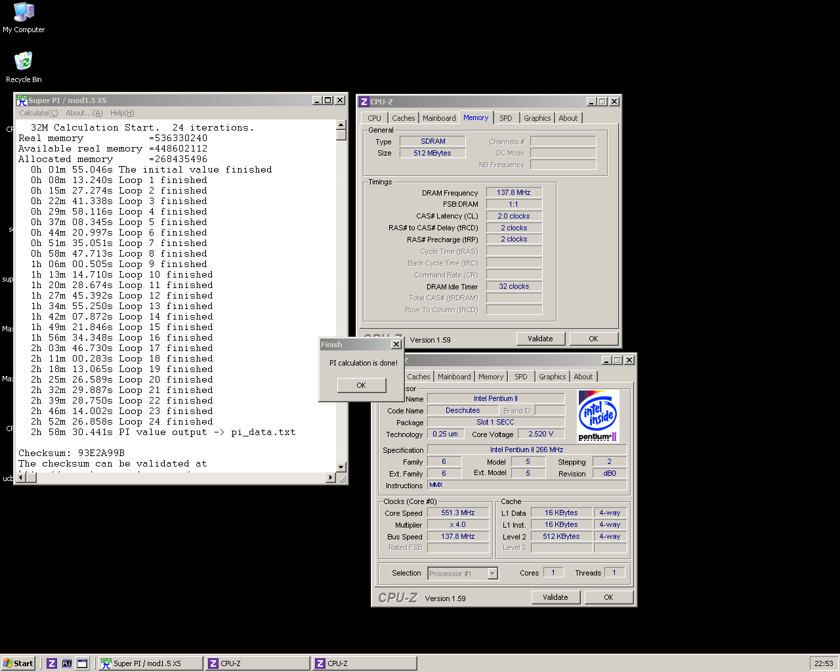The height and width of the screenshot is (672, 840).
Task: Switch to Caches tab in upper CPU-Z
Action: click(x=404, y=118)
